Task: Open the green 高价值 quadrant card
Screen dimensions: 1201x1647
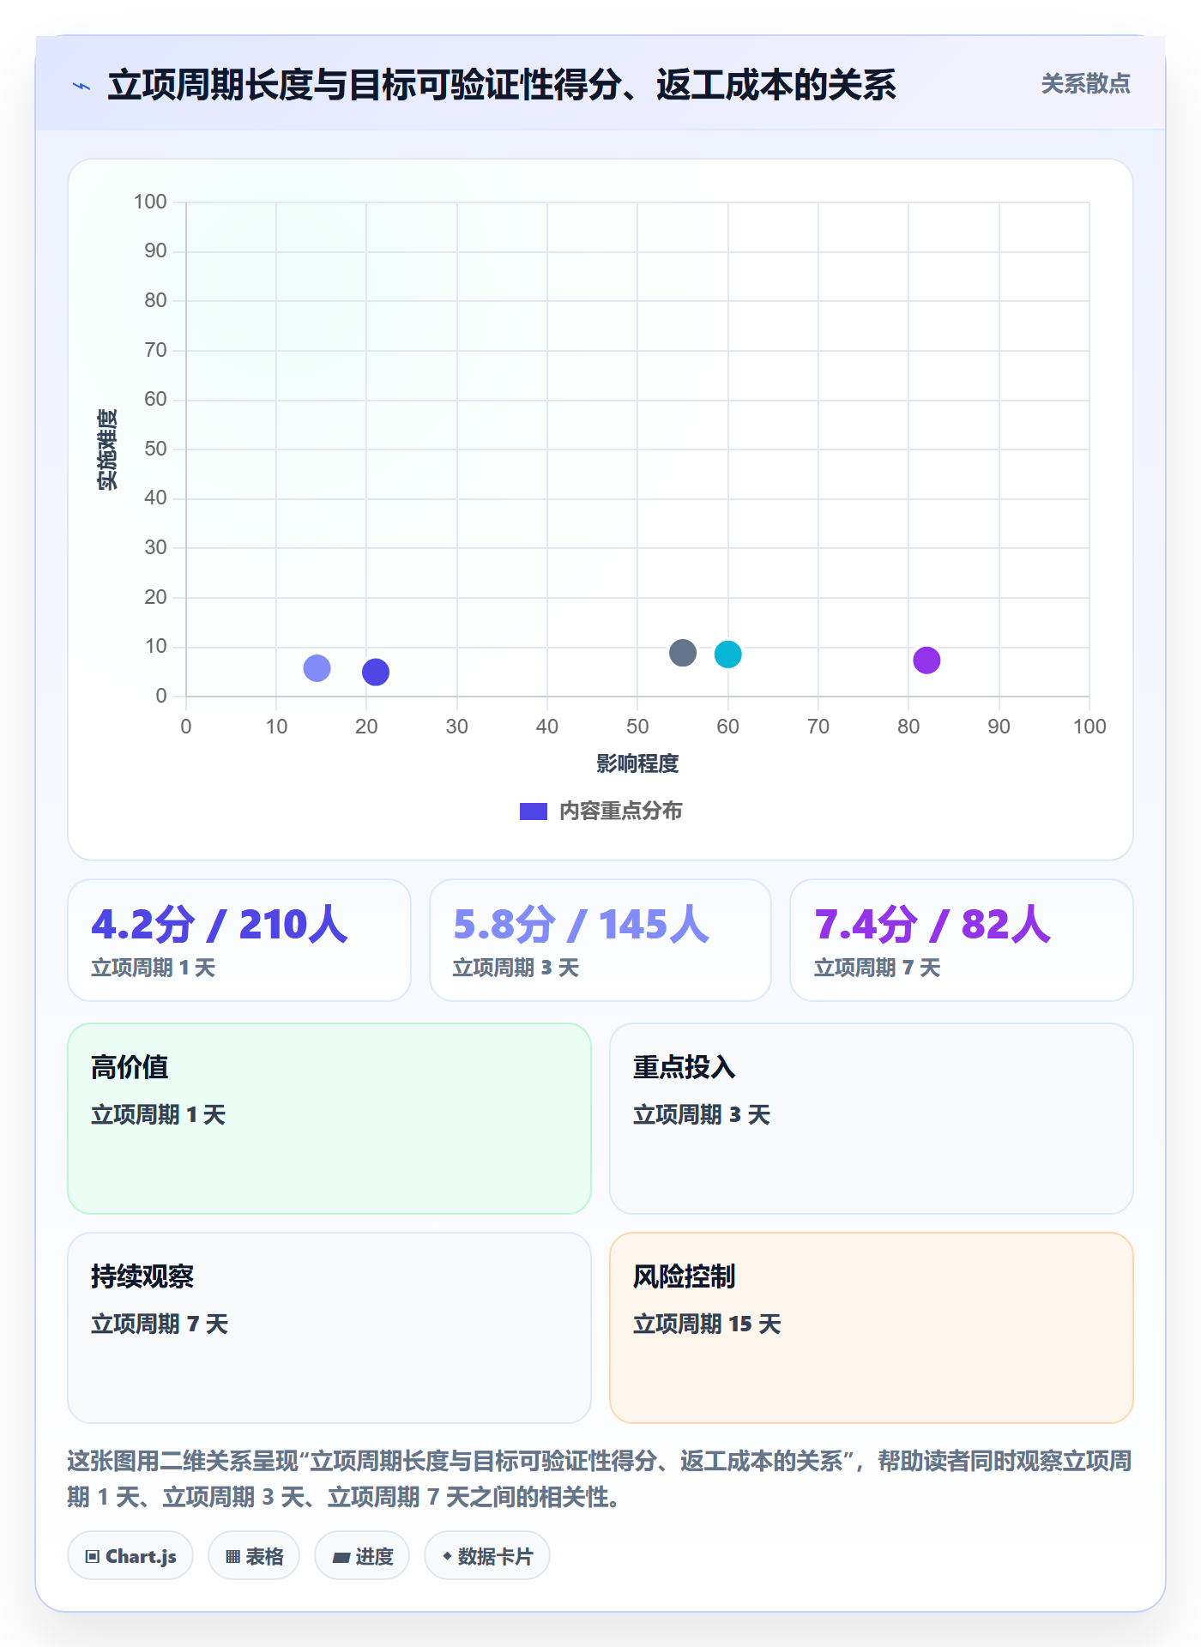Action: (x=329, y=1119)
